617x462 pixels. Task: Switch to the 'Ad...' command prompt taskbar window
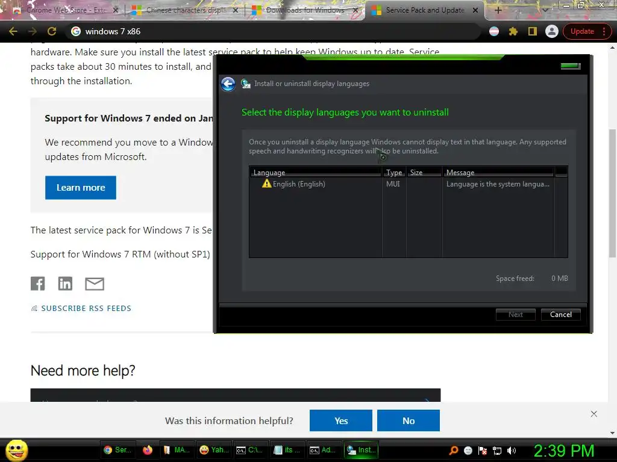[324, 450]
